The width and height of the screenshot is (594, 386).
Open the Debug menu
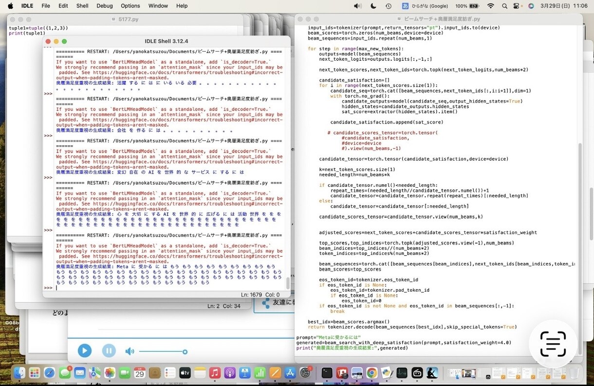click(x=104, y=6)
